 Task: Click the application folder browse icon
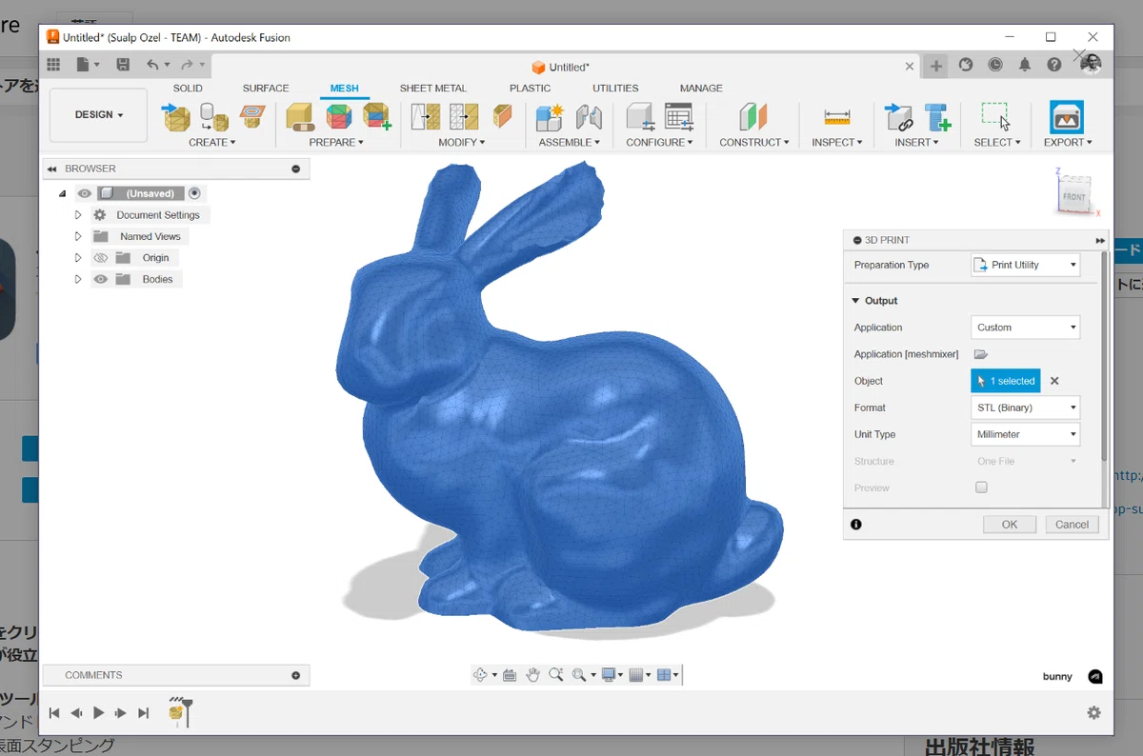[981, 354]
